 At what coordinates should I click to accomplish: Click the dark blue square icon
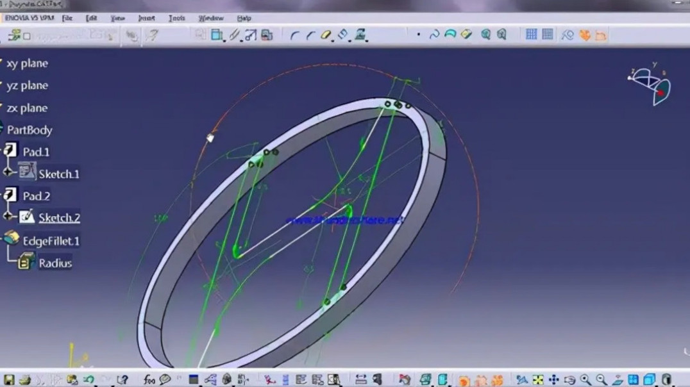tap(193, 379)
